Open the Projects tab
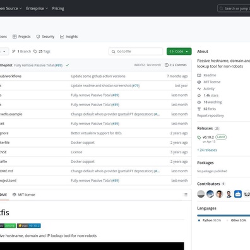The image size is (250, 250). tap(21, 37)
